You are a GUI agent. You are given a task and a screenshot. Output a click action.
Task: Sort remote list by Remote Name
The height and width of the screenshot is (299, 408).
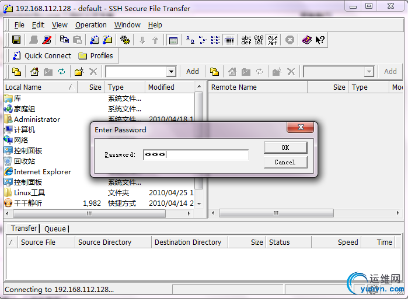(258, 87)
